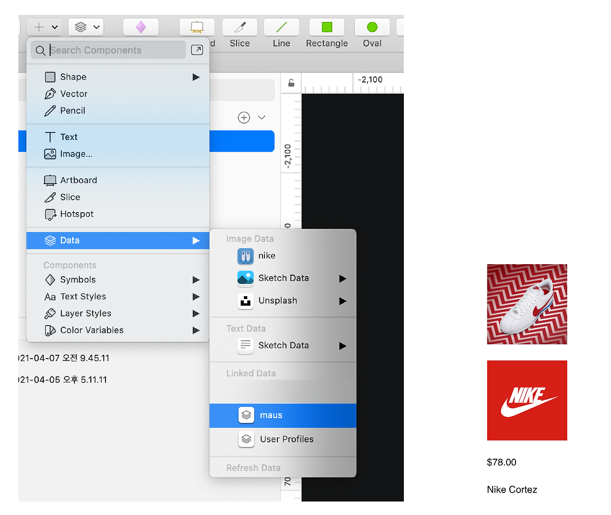Select the Rectangle tool icon
This screenshot has height=515, width=611.
[x=327, y=27]
